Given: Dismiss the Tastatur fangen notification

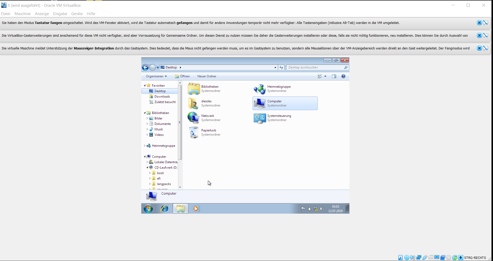Looking at the screenshot, I should (479, 23).
